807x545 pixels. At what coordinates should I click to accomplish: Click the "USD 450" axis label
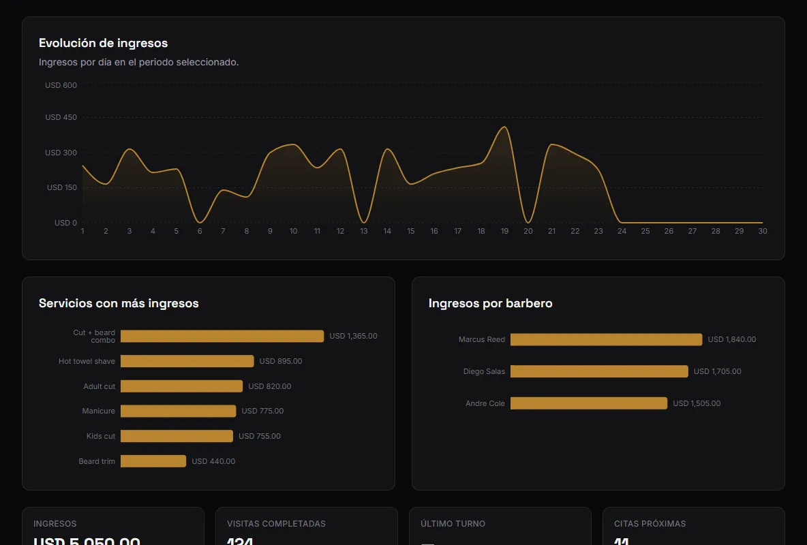click(61, 117)
